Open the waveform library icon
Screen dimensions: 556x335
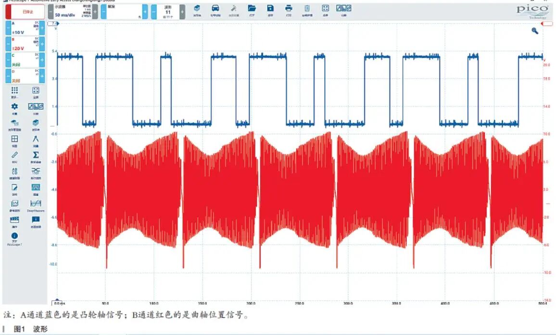(x=197, y=10)
